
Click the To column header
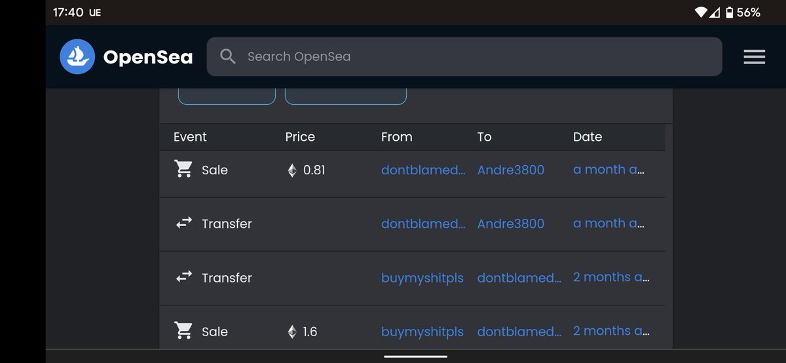point(484,137)
